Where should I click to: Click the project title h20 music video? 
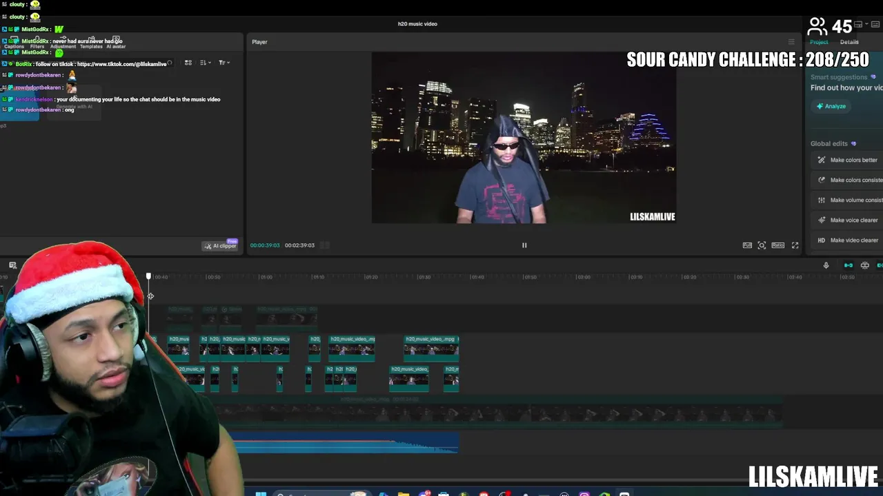pos(417,24)
